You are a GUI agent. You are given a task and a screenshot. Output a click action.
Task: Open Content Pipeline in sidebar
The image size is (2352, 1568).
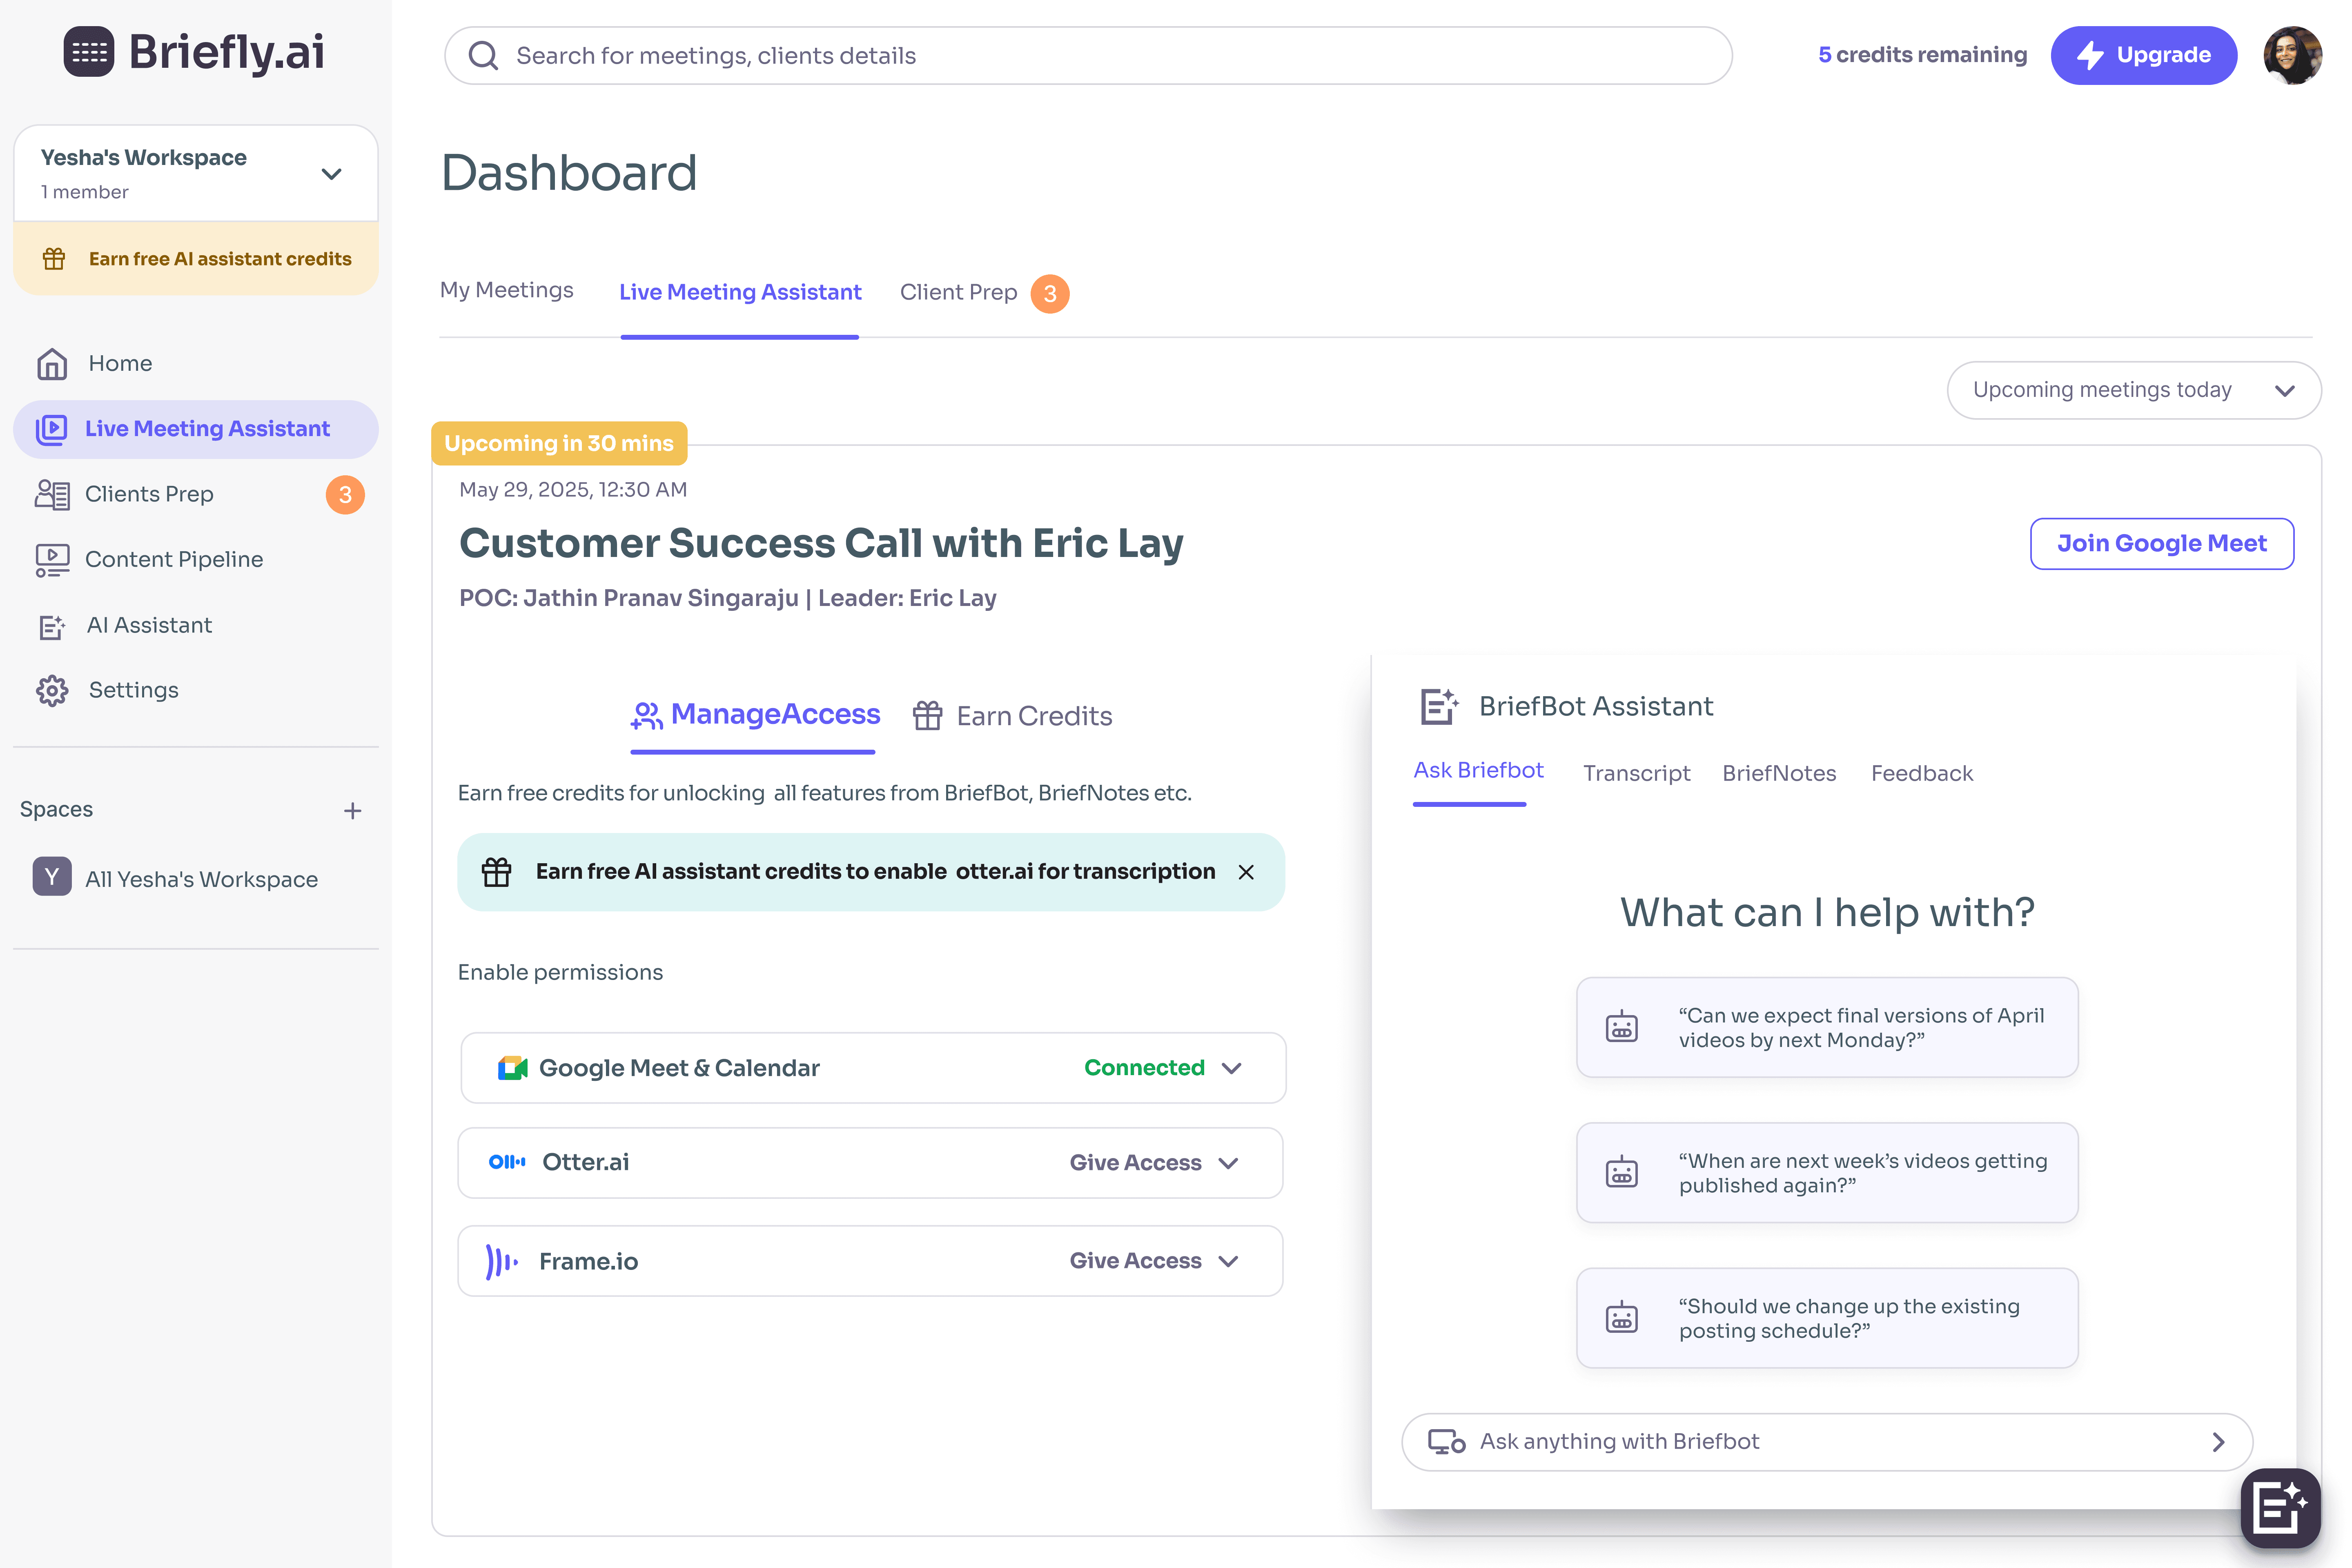(173, 560)
